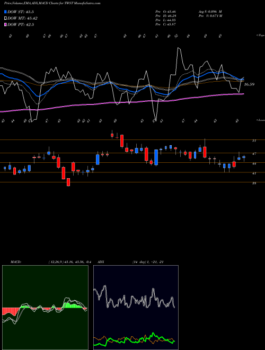Select the 'DOW MT: 45.42' legend text

click(22, 19)
